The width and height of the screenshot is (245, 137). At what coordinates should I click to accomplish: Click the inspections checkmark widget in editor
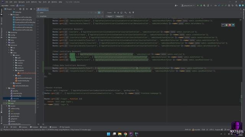pyautogui.click(x=241, y=20)
